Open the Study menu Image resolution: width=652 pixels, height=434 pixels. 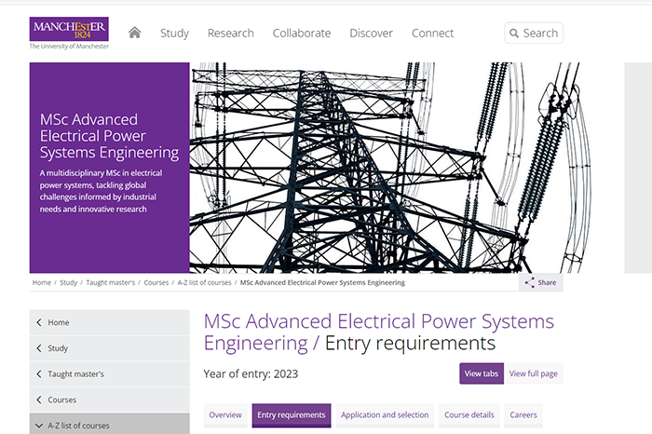pos(175,34)
